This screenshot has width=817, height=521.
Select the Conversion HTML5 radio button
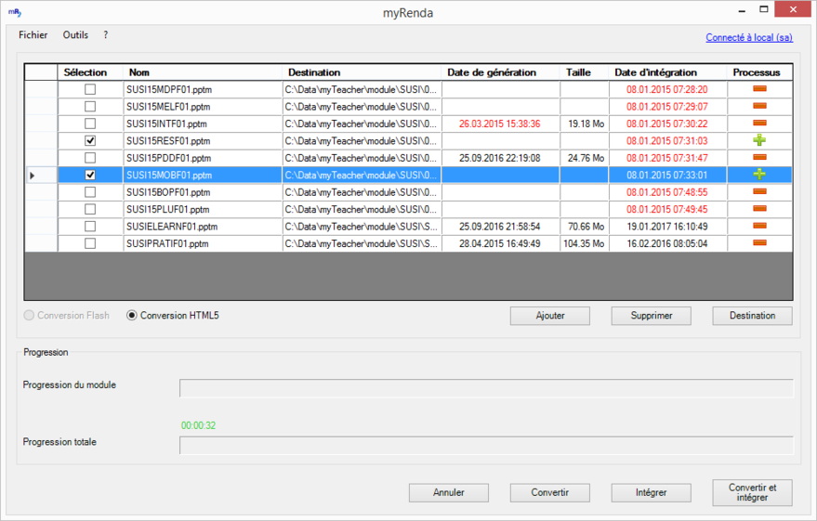132,316
